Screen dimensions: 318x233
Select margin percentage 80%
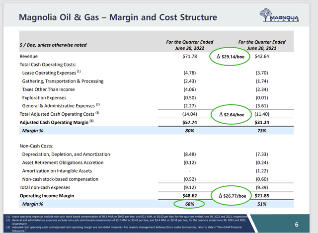190,131
